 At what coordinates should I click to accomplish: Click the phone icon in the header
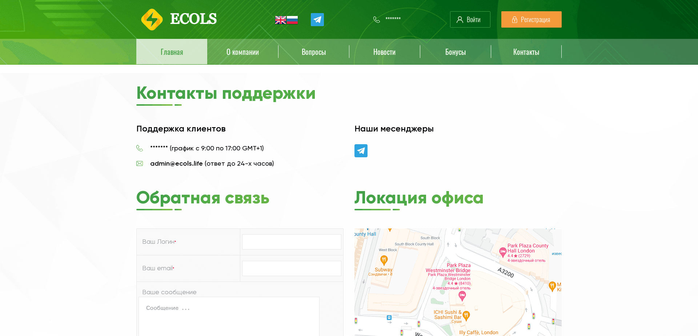tap(376, 19)
